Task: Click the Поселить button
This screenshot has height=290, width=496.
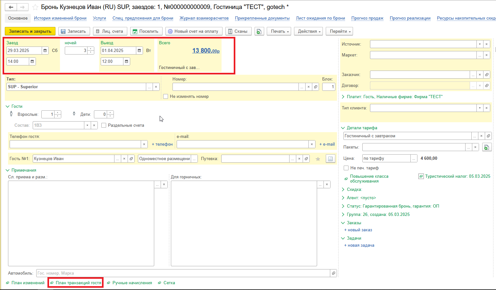Action: coord(146,31)
